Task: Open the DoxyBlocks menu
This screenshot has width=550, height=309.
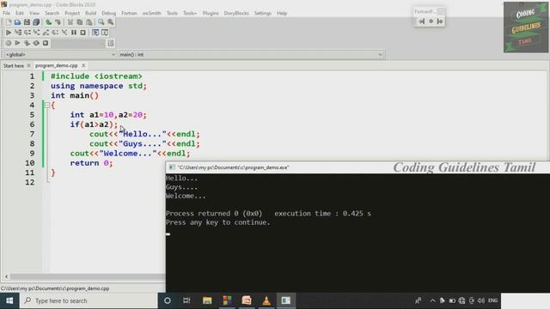Action: coord(236,14)
